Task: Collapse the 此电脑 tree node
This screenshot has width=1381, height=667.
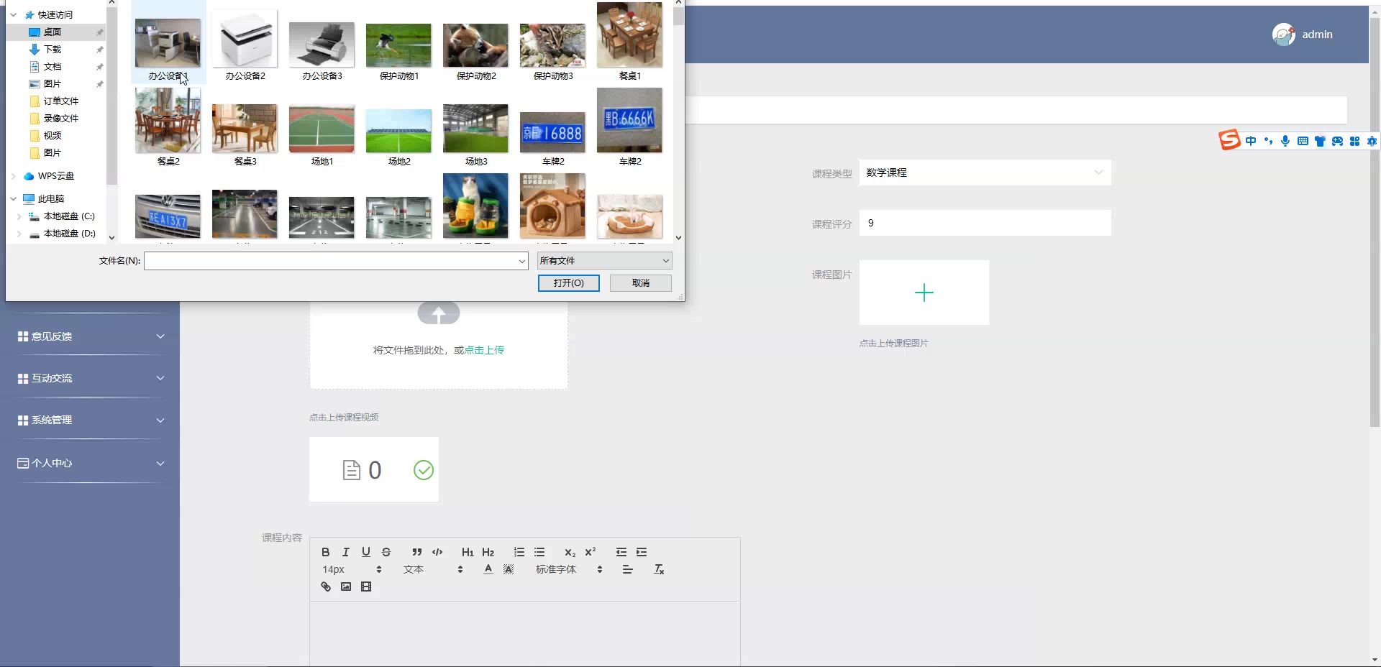Action: tap(14, 199)
